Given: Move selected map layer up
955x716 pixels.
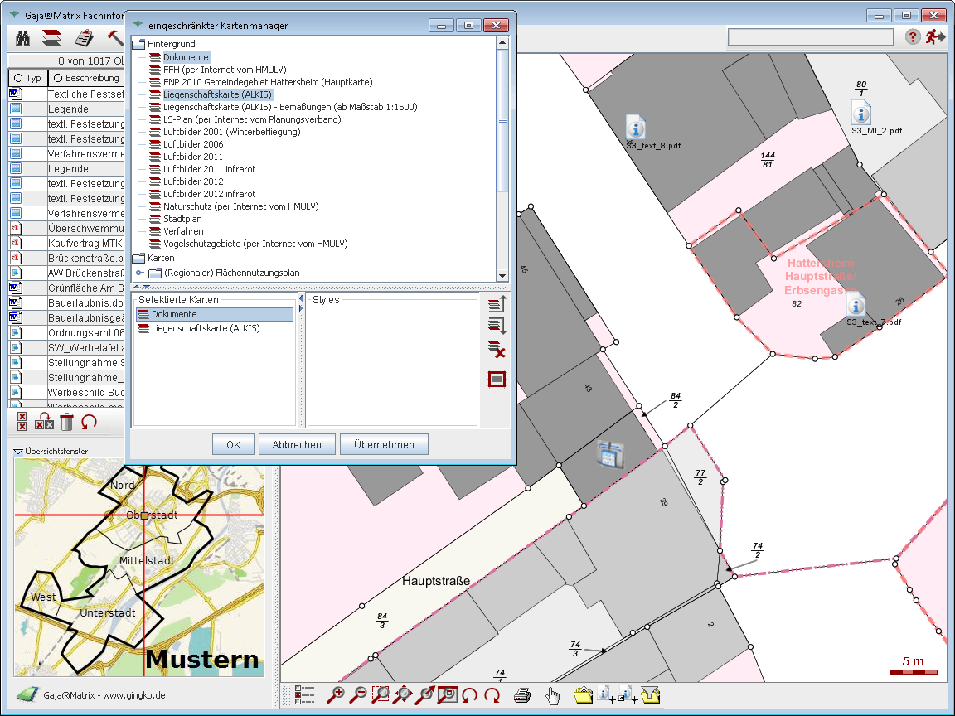Looking at the screenshot, I should 497,306.
